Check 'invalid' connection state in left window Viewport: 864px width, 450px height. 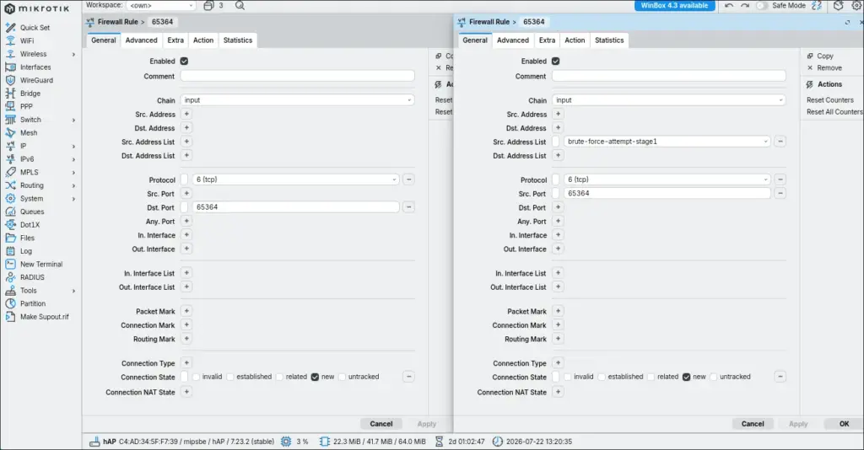click(196, 377)
